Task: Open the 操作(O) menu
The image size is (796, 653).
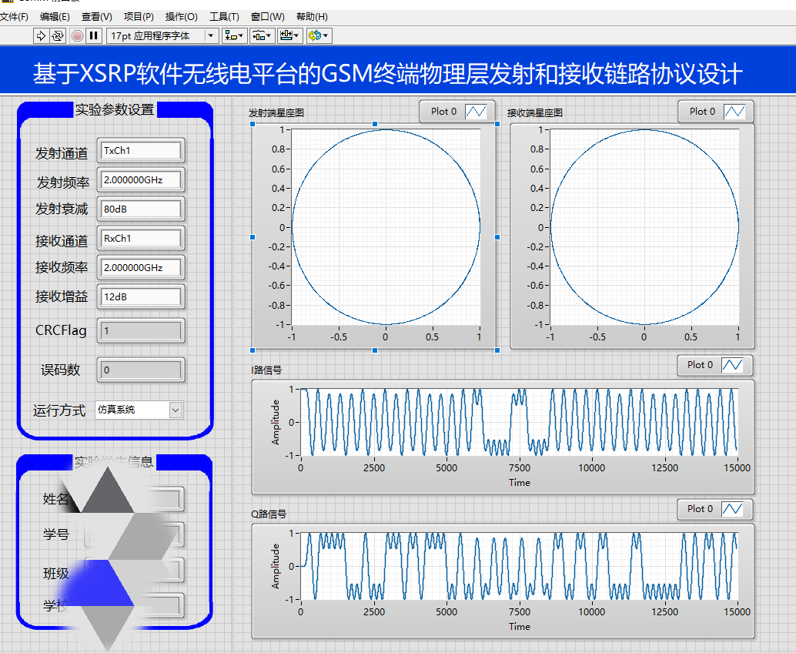Action: (181, 17)
